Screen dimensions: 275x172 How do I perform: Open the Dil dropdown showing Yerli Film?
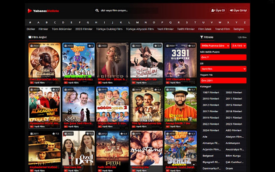pos(223,69)
